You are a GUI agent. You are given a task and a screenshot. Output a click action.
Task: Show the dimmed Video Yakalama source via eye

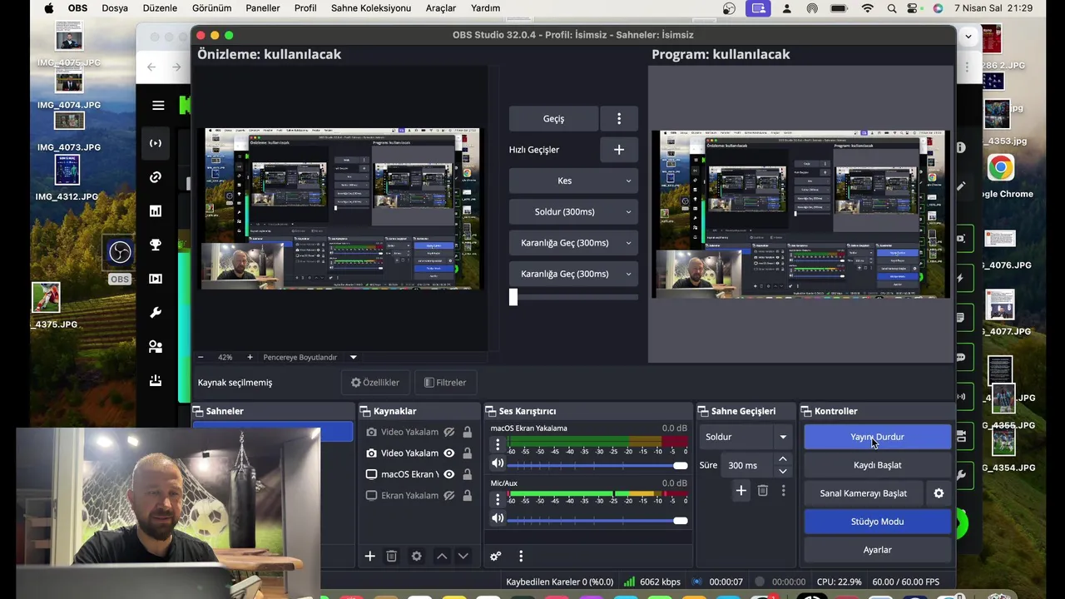click(449, 432)
